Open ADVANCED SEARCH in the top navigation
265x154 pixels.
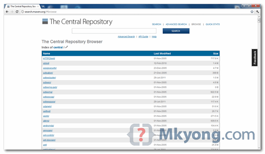point(176,24)
